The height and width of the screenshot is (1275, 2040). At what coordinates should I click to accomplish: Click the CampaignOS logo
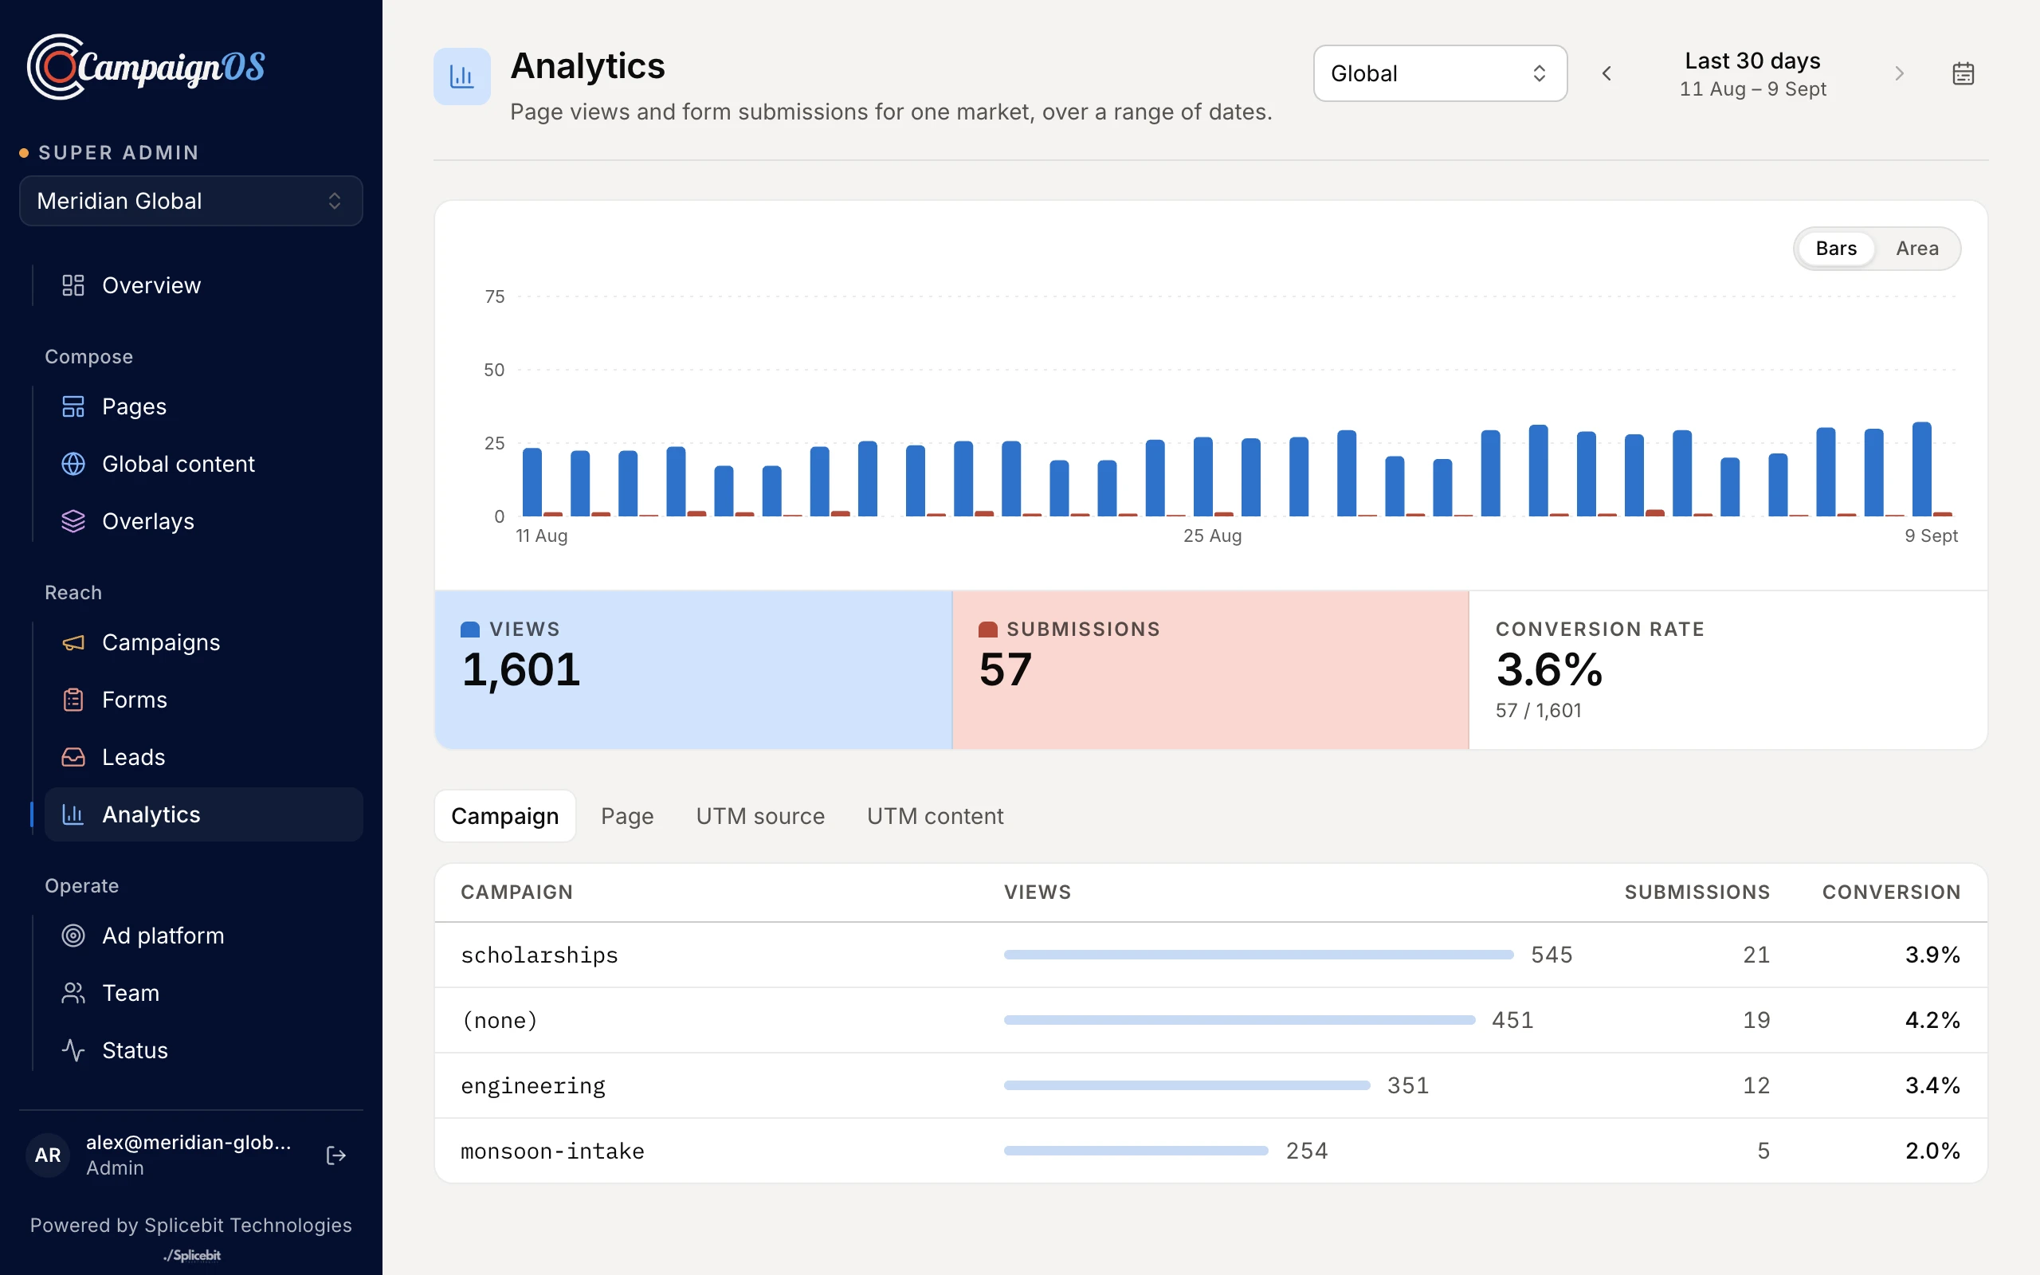tap(146, 67)
